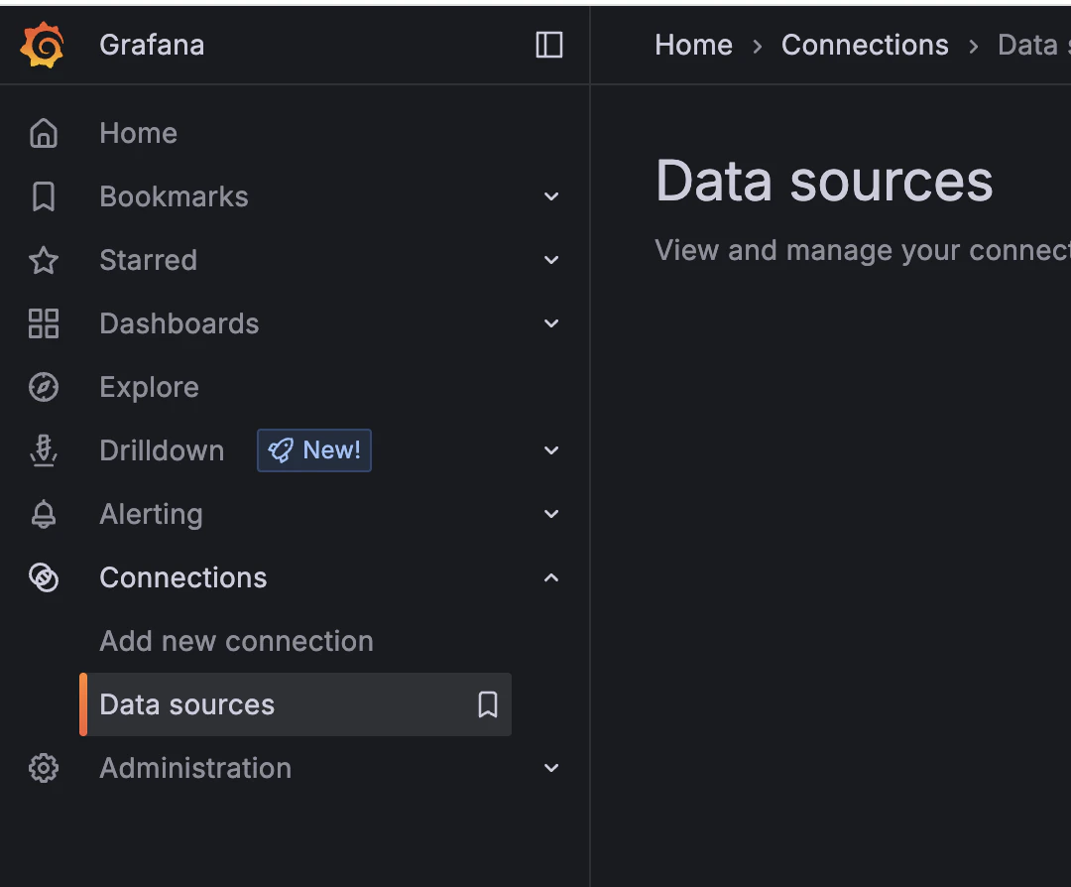
Task: Toggle bookmark on Data sources item
Action: coord(487,704)
